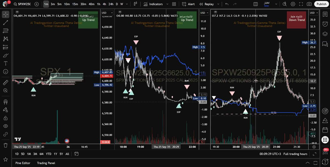The height and width of the screenshot is (167, 330).
Task: Open the favorites star toolbar icon
Action: tap(5, 159)
